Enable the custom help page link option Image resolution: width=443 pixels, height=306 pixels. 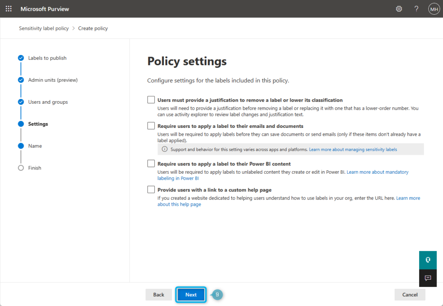[151, 189]
